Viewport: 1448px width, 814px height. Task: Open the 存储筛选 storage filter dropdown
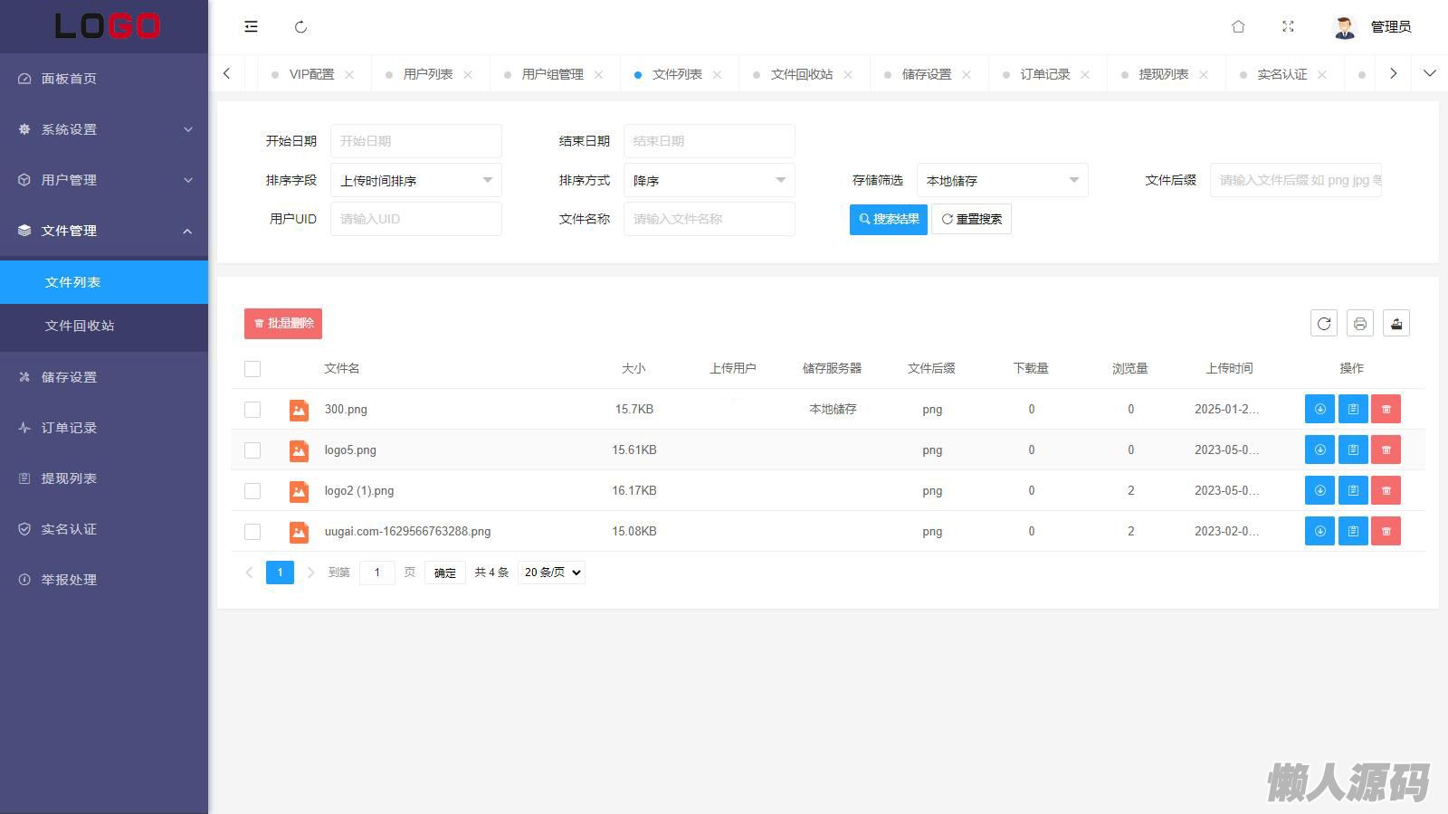pos(1002,181)
